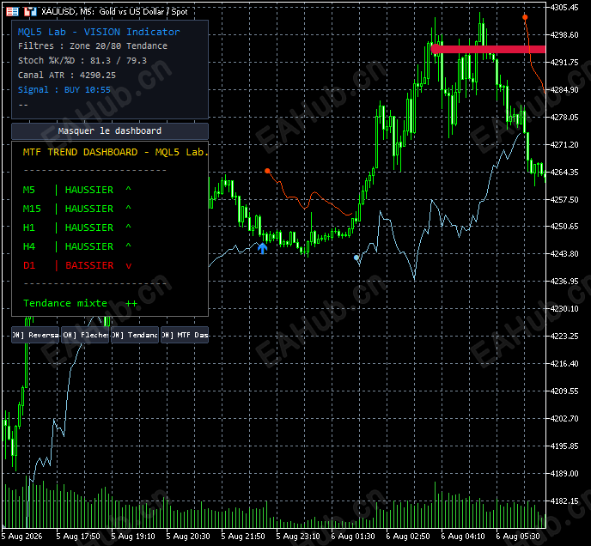Viewport: 591px width, 546px height.
Task: Click time label 5 Aug 23:10
Action: pyautogui.click(x=298, y=536)
